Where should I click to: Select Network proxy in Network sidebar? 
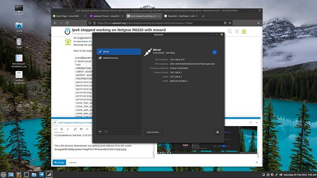[x=119, y=58]
